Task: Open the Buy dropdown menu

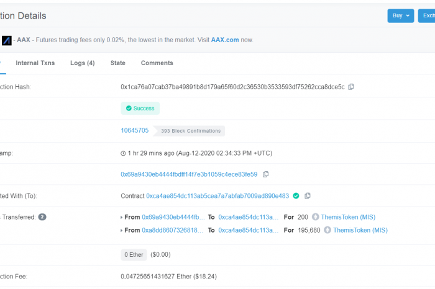Action: click(401, 16)
